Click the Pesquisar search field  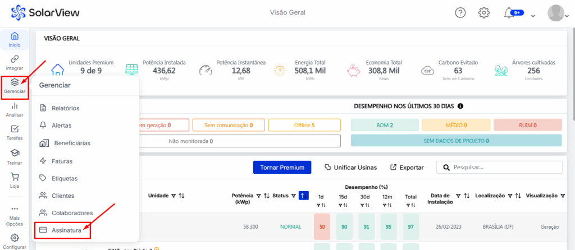coord(505,167)
